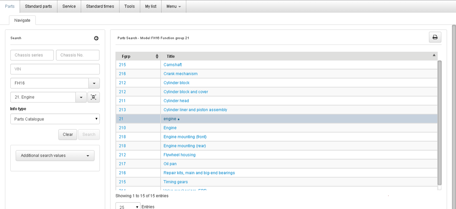Click the FH16 model text field
This screenshot has width=456, height=209.
50,83
